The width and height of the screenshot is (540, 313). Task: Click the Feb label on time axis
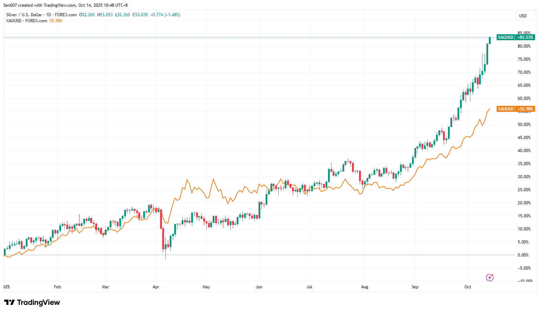tap(57, 287)
